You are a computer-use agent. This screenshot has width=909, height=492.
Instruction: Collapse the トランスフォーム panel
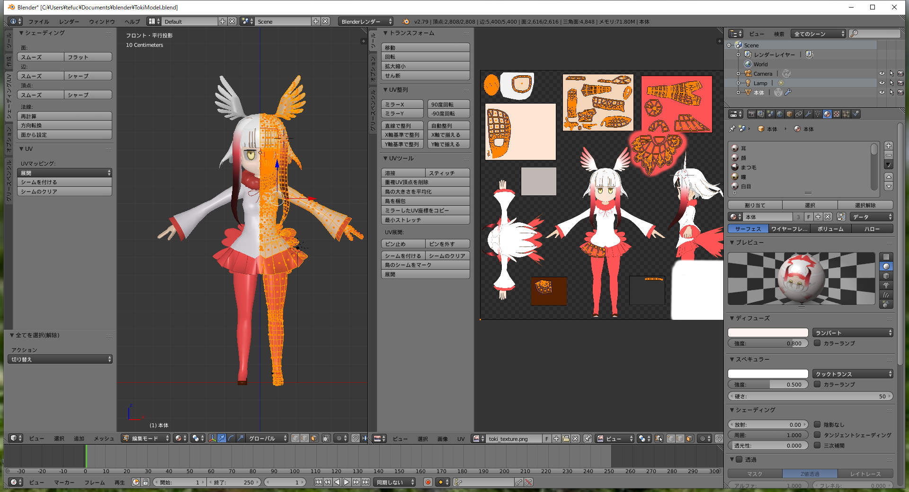coord(385,33)
